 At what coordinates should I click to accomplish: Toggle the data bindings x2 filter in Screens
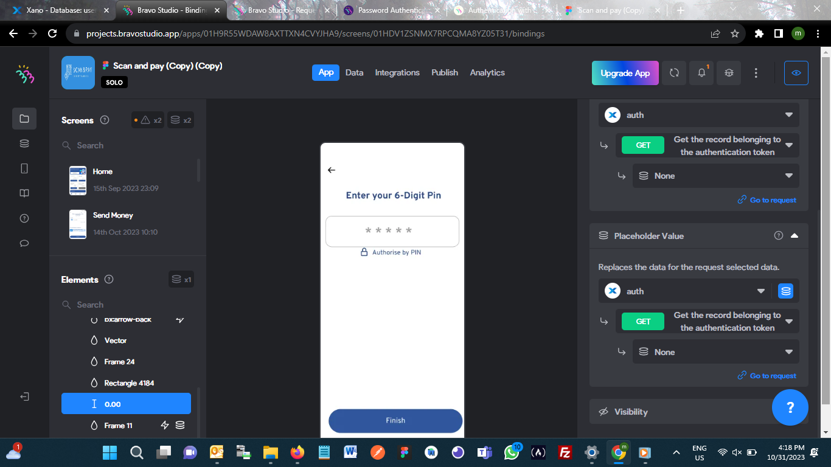(x=181, y=120)
